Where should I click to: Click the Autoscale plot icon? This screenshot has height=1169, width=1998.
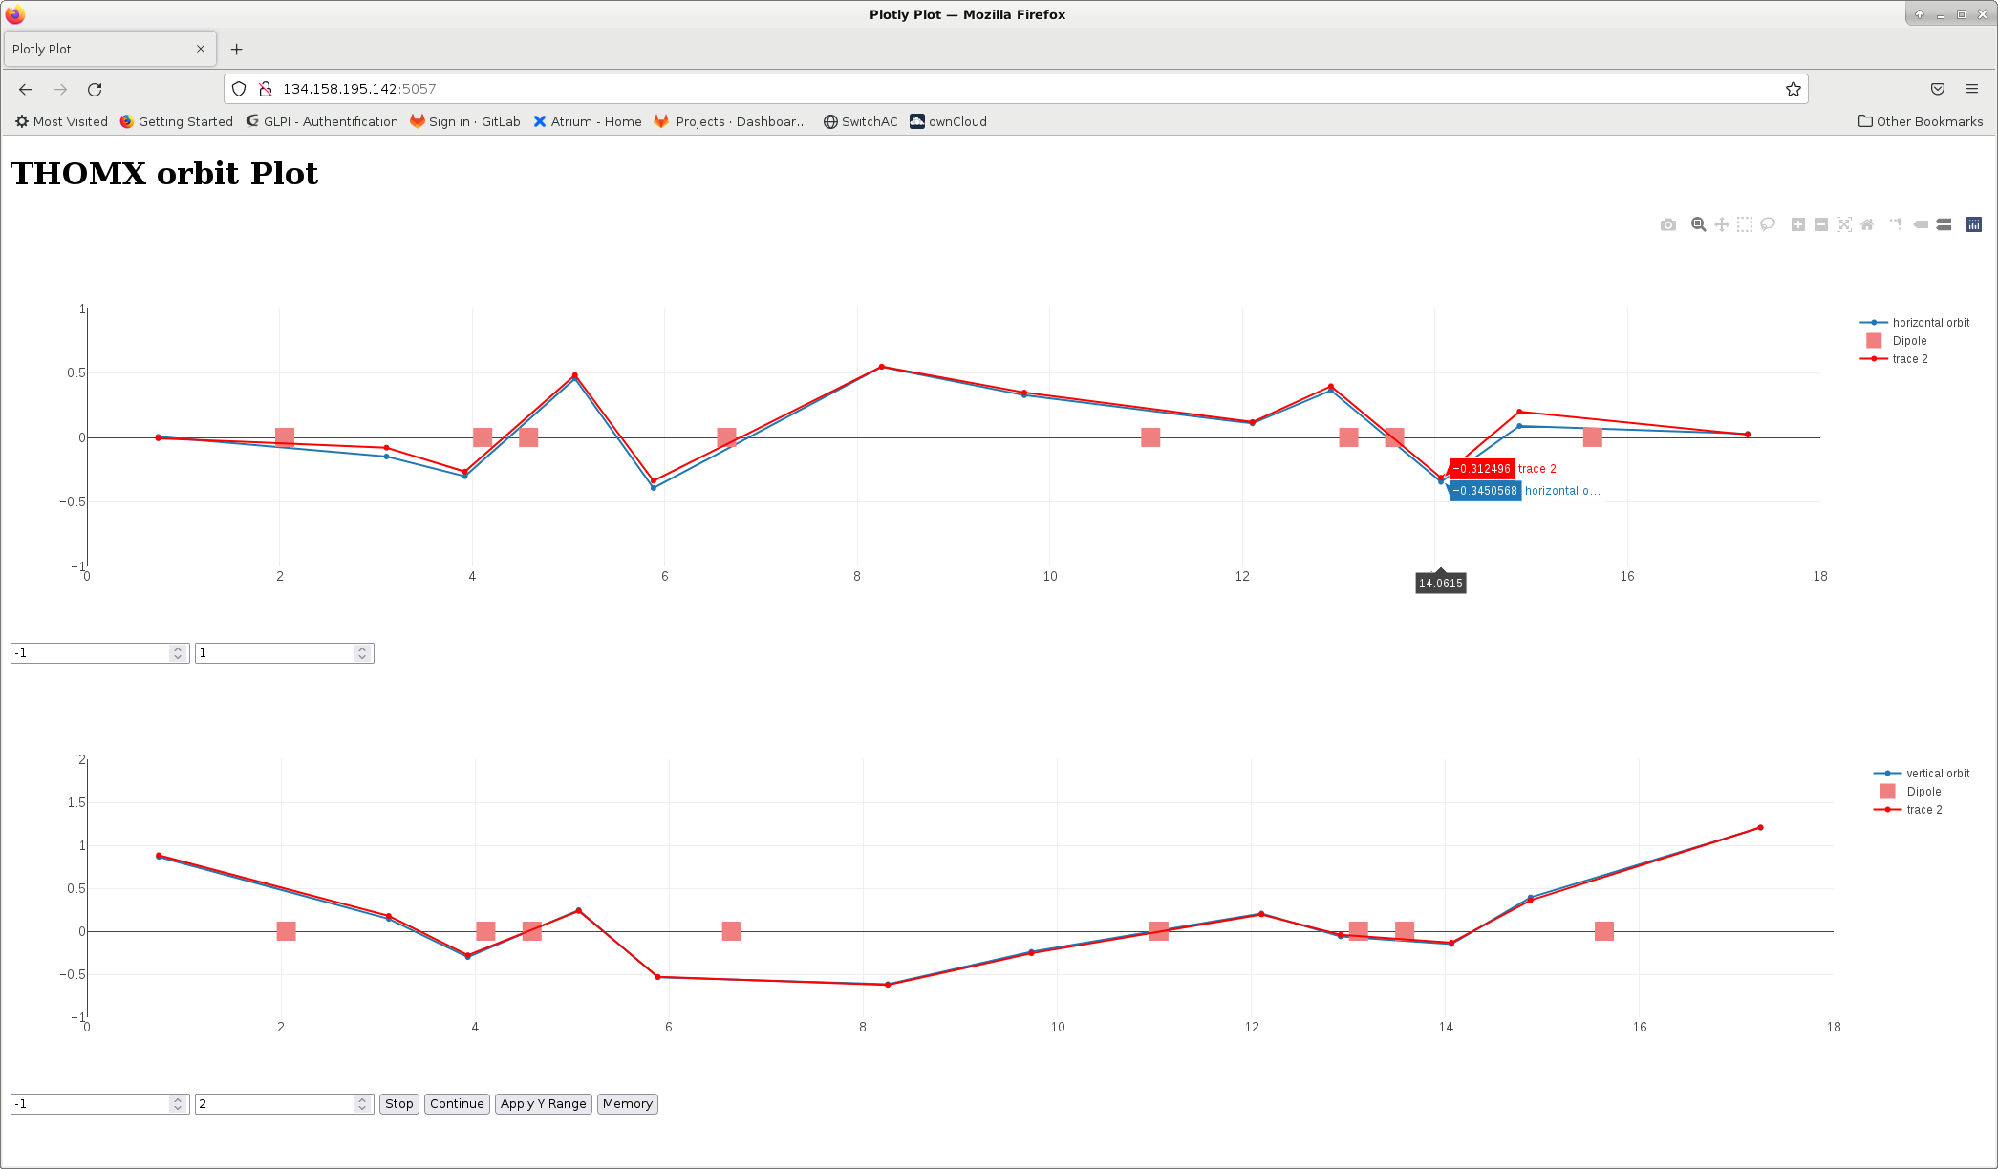click(x=1843, y=224)
